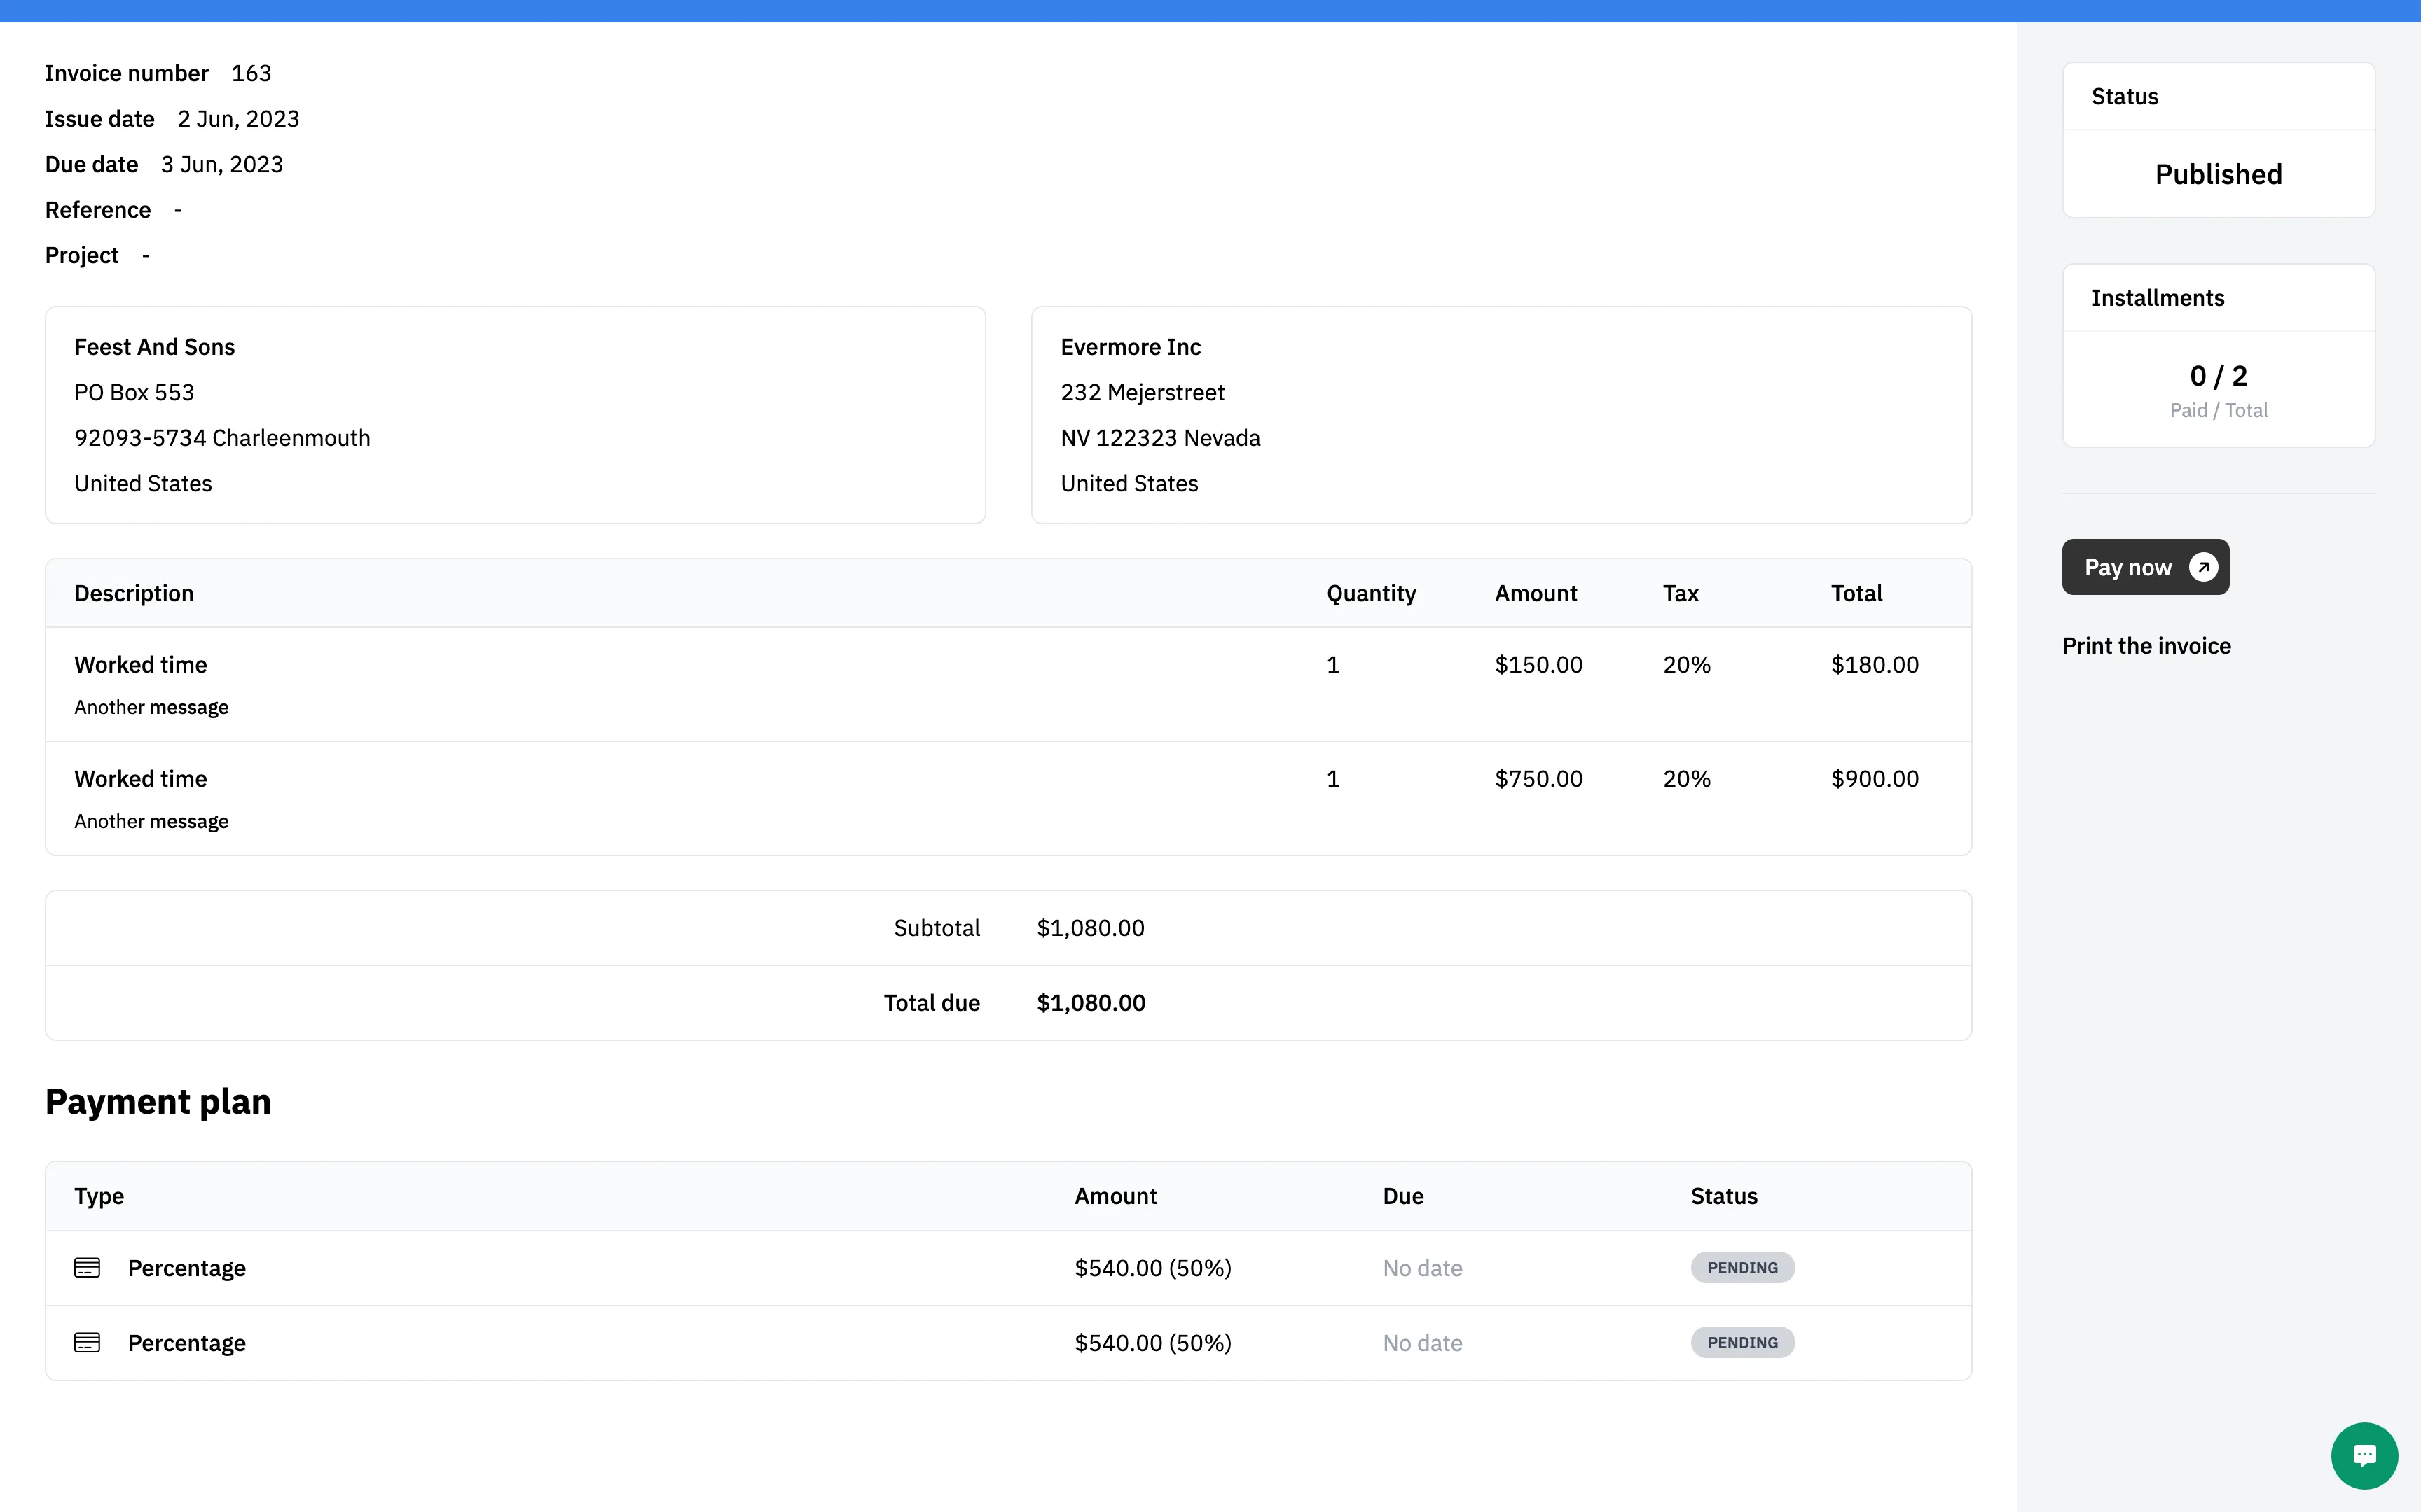Click the arrow icon inside Pay now

coord(2203,567)
